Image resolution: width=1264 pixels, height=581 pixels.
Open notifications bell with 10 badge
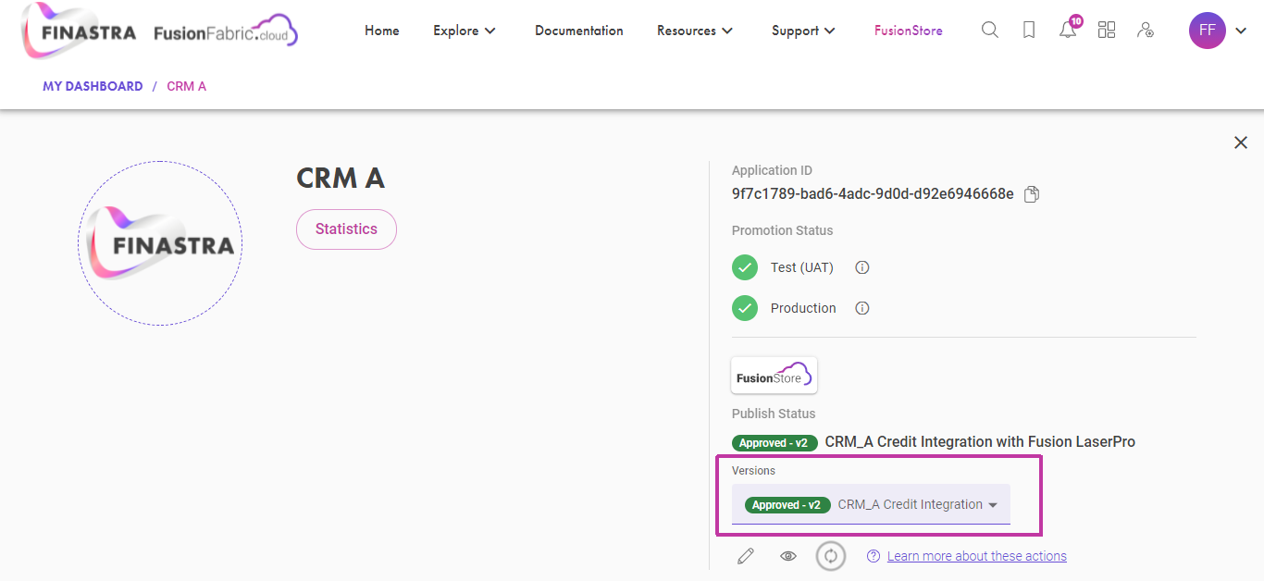click(1069, 29)
